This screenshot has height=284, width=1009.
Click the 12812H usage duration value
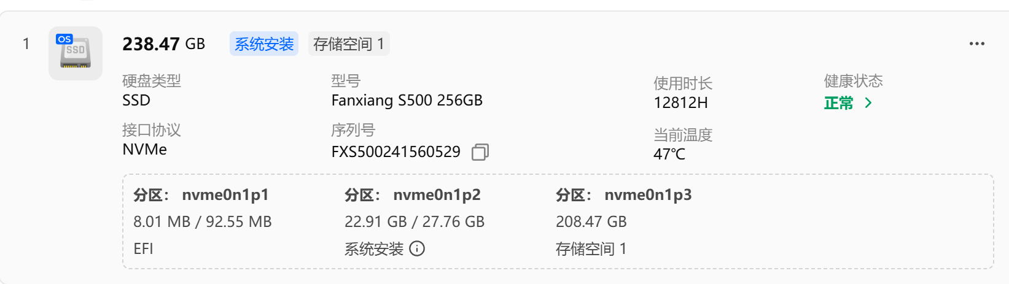[680, 103]
